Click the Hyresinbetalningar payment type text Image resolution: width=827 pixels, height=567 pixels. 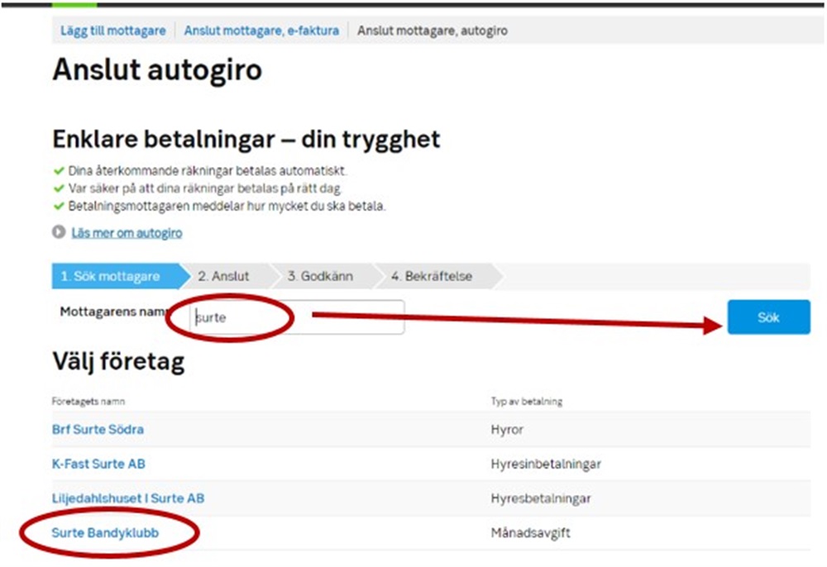pos(546,465)
